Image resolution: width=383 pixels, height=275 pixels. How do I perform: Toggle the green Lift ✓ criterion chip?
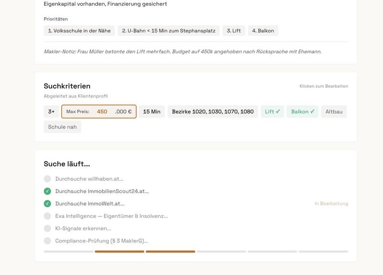272,111
